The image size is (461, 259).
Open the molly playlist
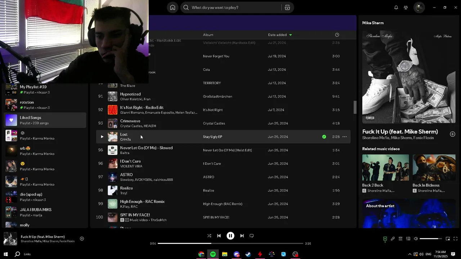pyautogui.click(x=45, y=225)
